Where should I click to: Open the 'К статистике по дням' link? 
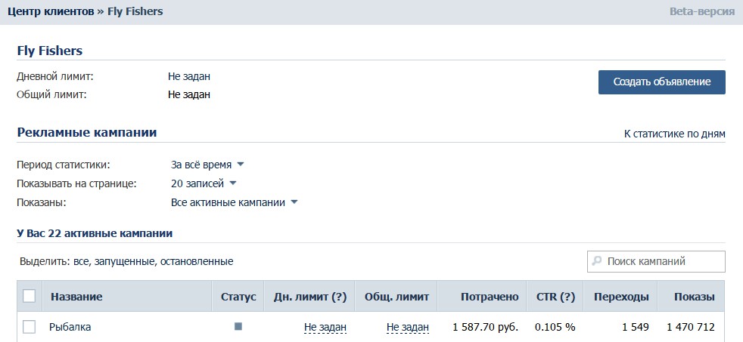click(x=674, y=134)
